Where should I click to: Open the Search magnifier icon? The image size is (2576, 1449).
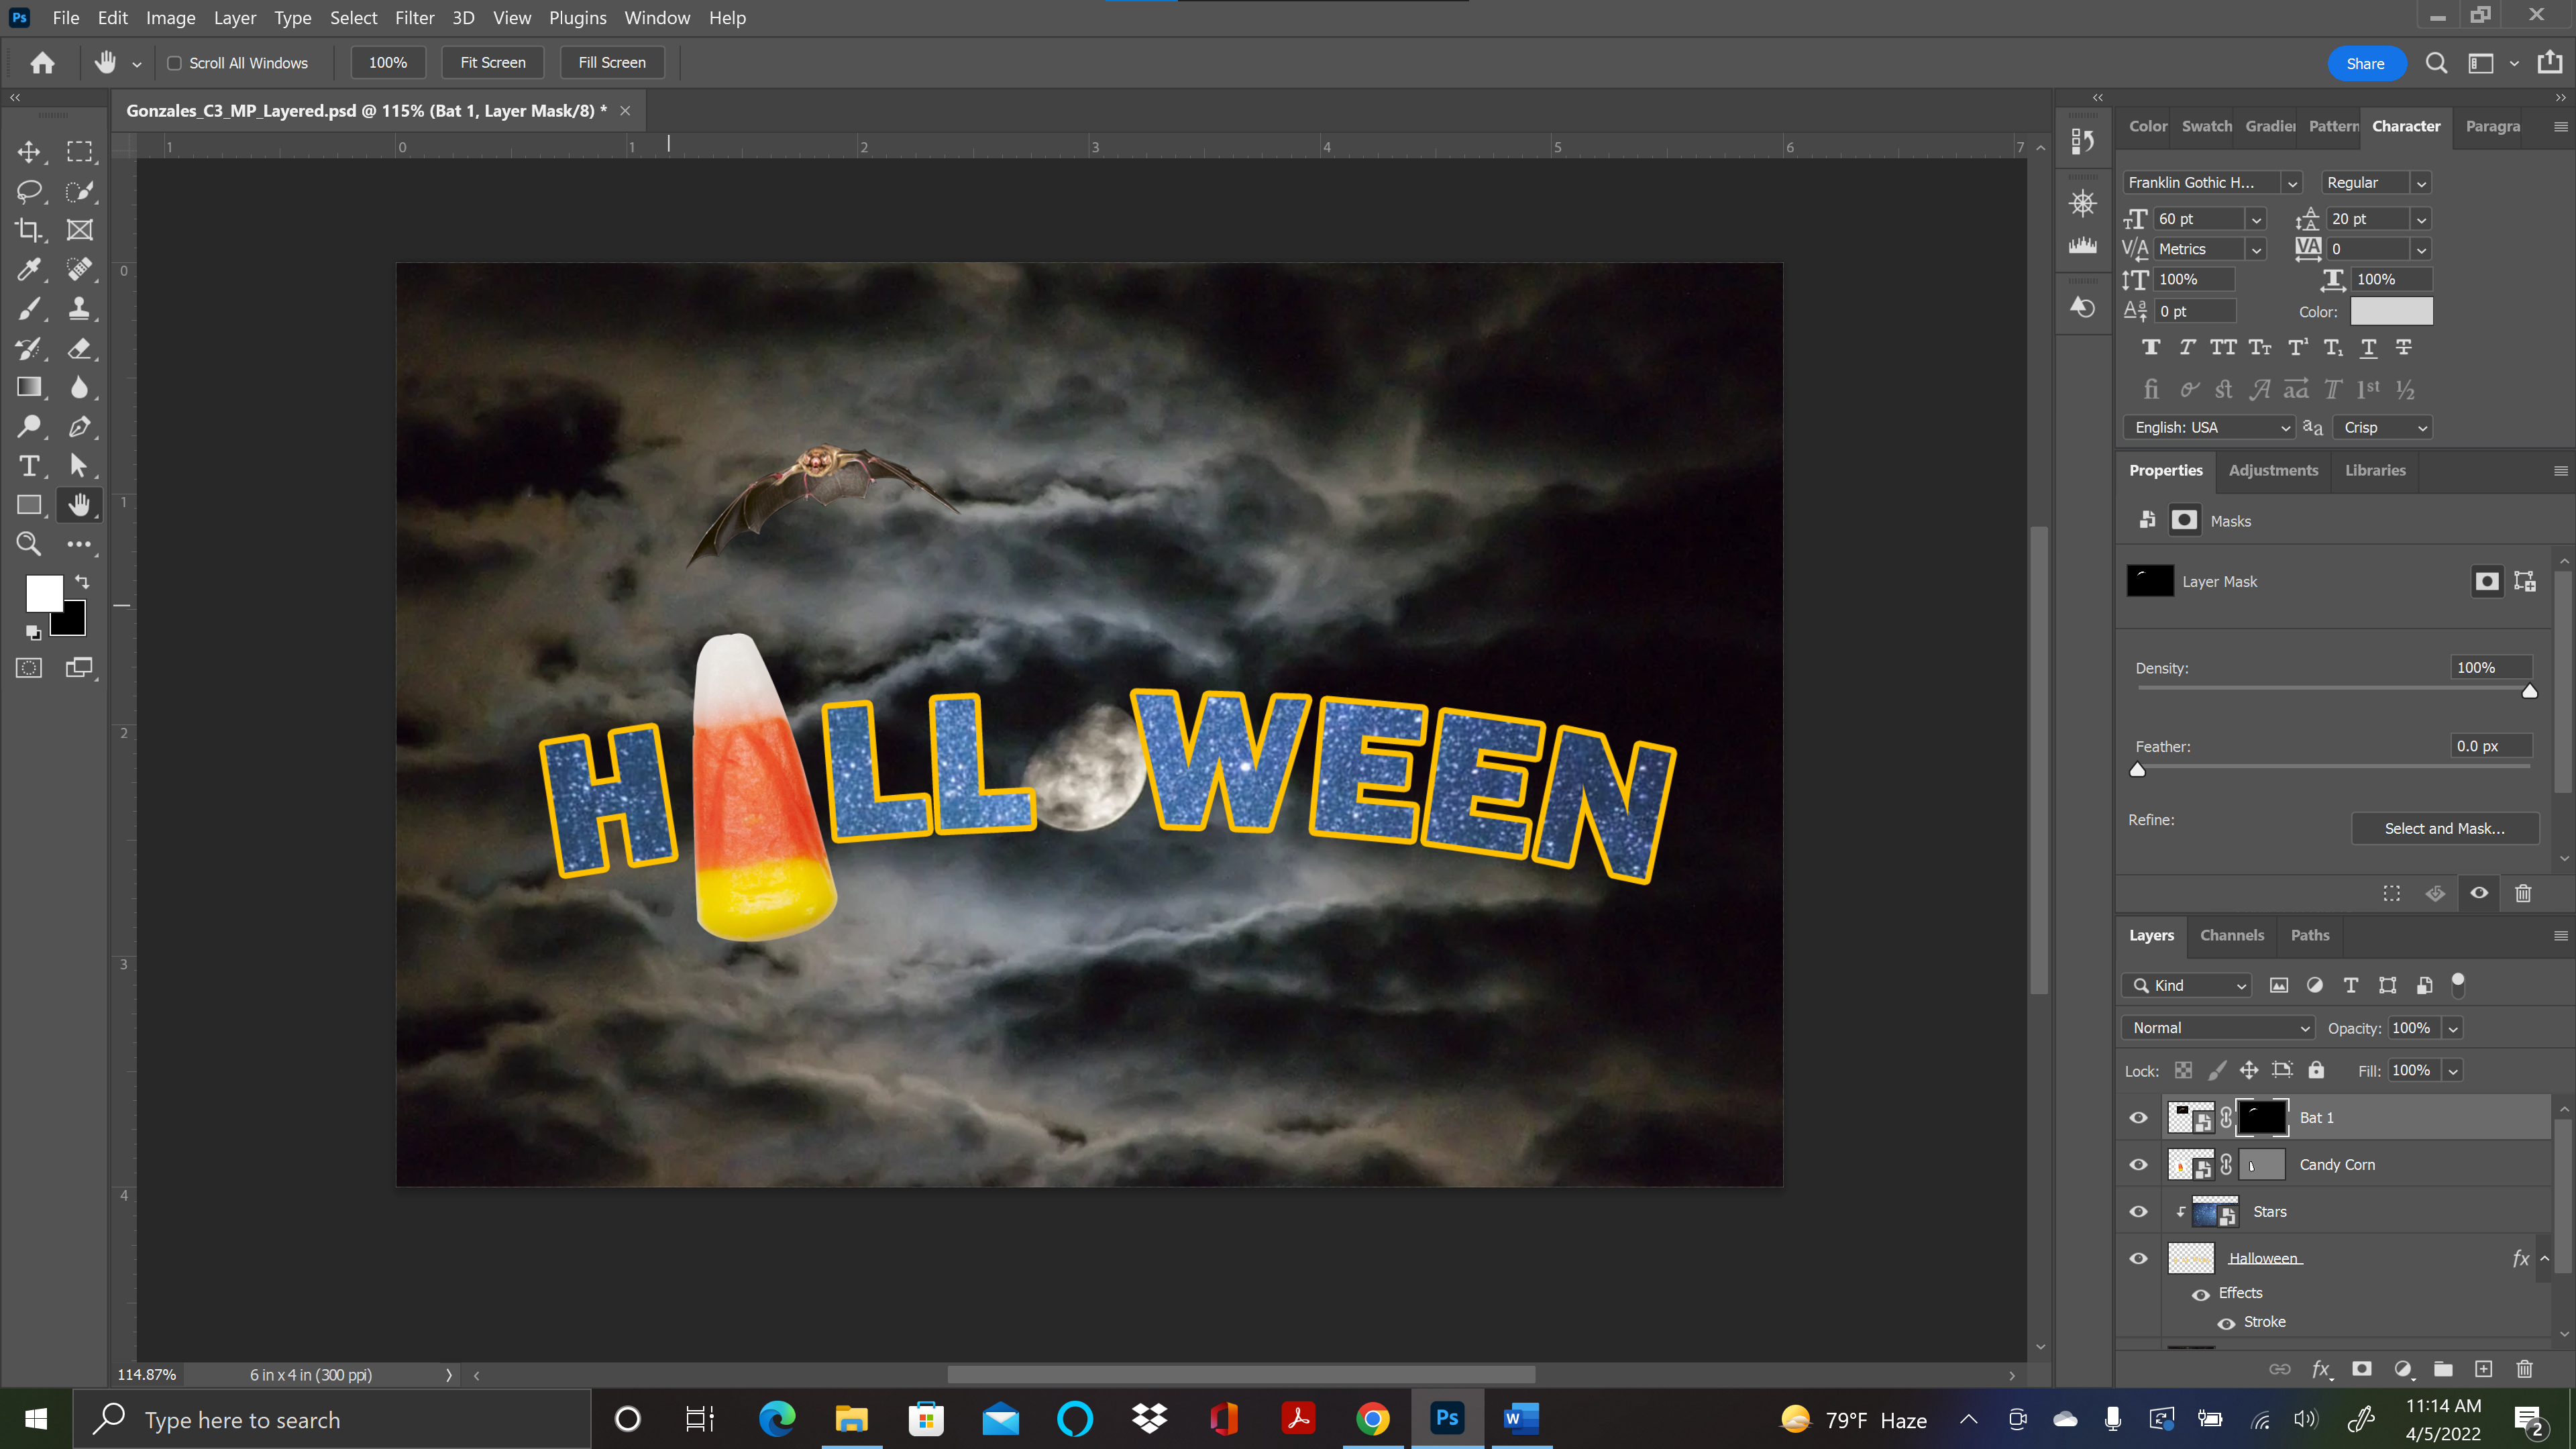pyautogui.click(x=2436, y=63)
